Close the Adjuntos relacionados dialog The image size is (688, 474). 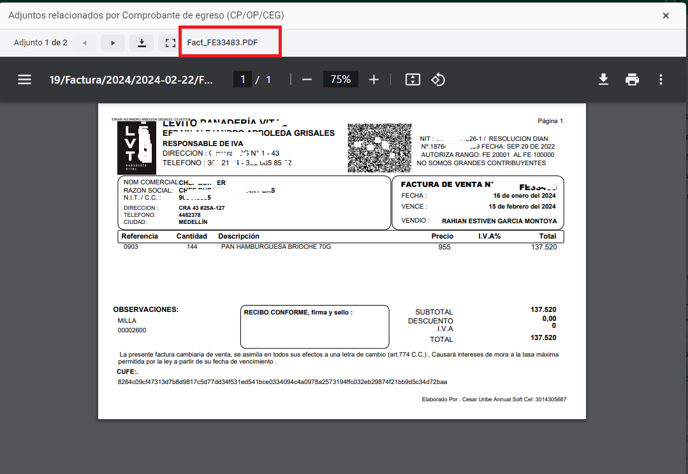(x=666, y=15)
